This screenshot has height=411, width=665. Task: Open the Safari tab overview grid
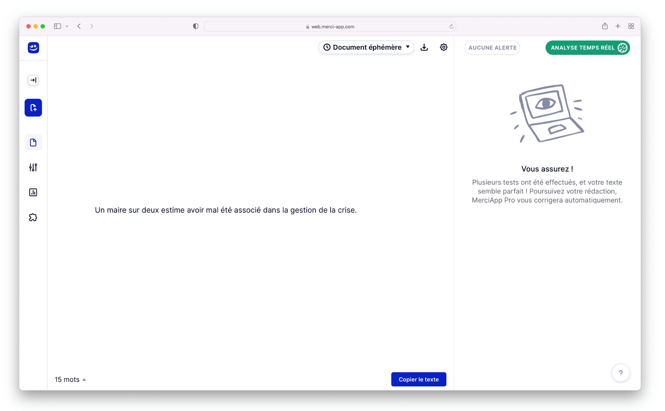pos(631,26)
